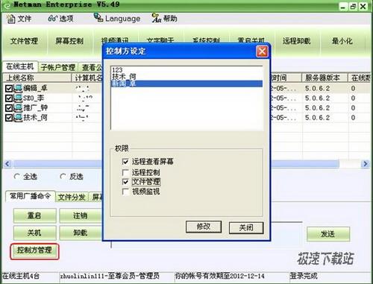373x284 pixels.
Task: Open the 选项 glasses icon menu
Action: click(x=52, y=19)
